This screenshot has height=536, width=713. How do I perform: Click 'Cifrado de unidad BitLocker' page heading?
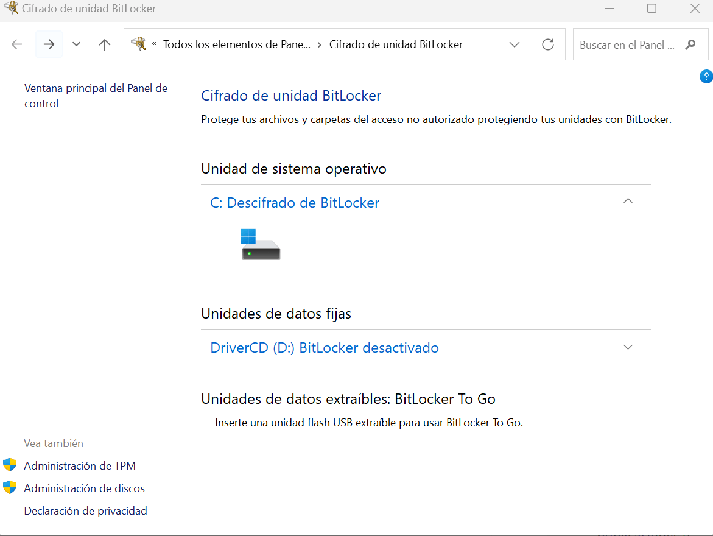(291, 96)
